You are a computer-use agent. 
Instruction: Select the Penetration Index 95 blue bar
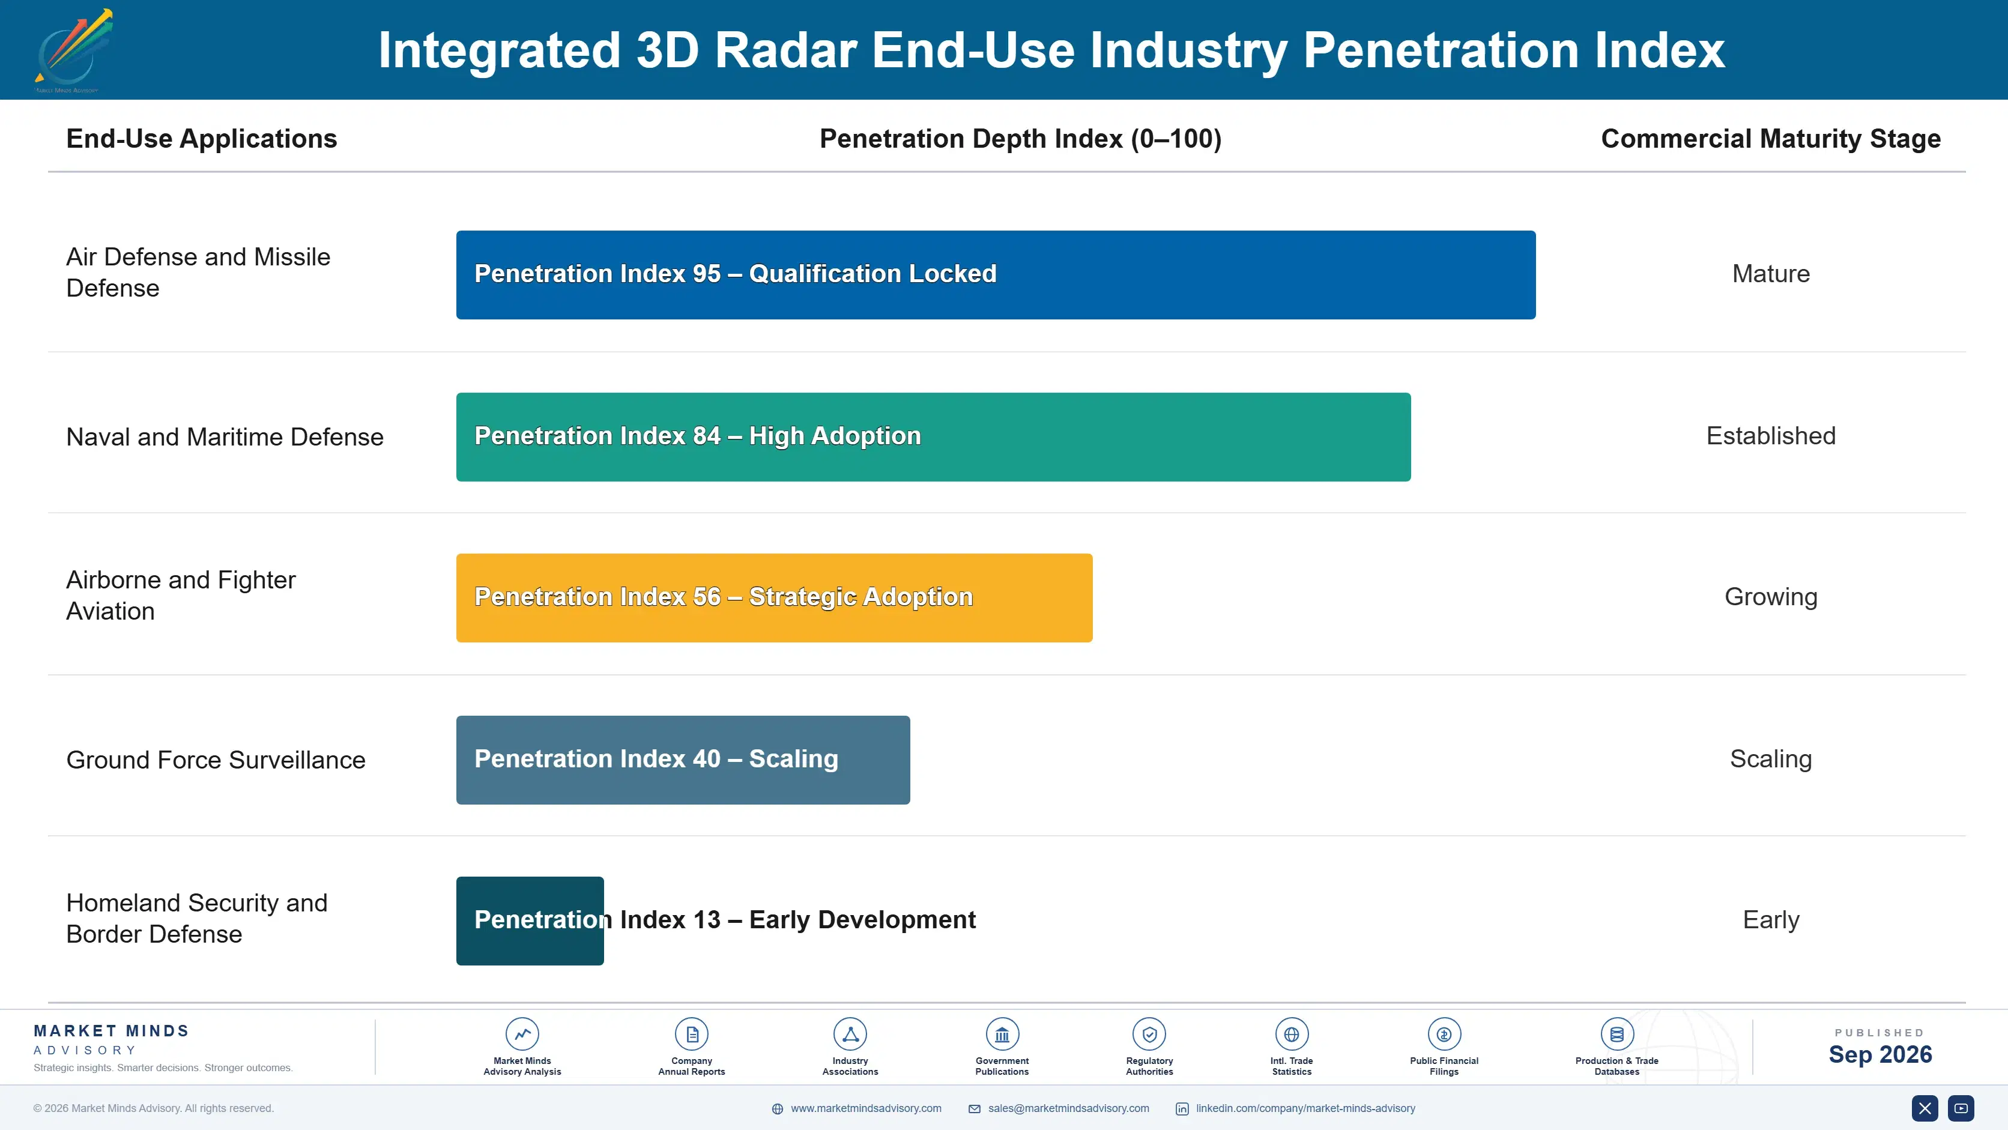point(996,274)
